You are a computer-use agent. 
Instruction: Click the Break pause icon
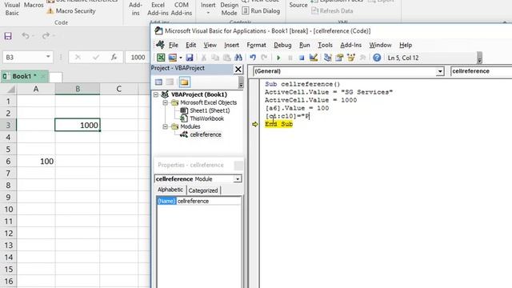pyautogui.click(x=290, y=58)
